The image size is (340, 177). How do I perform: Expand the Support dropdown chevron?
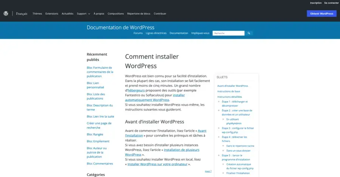tap(89, 14)
